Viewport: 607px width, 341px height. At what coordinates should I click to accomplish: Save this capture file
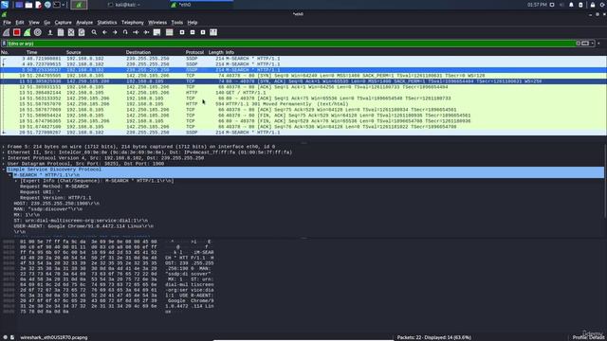click(x=61, y=32)
